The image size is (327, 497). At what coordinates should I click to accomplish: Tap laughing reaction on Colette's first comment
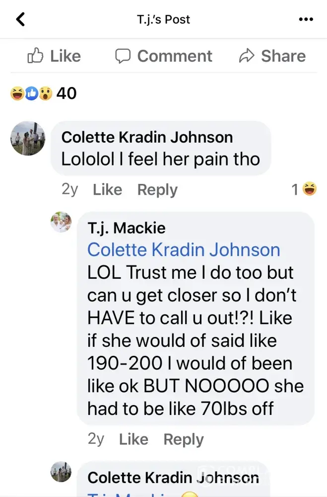pos(310,189)
